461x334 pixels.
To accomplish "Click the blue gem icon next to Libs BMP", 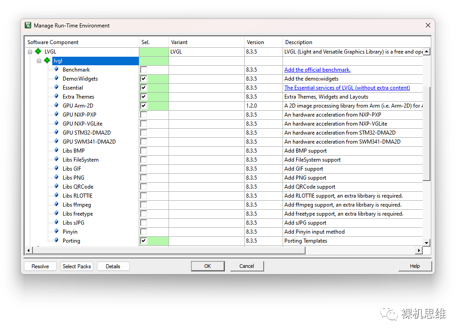I will coord(56,150).
